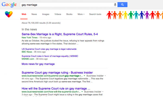Open MSNBC marriage equality article link
The width and height of the screenshot is (163, 97).
point(50,56)
